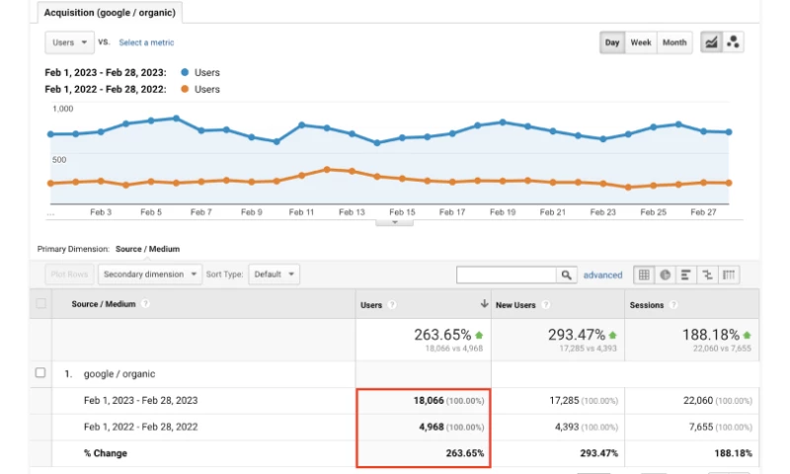Open the advanced filter link
This screenshot has height=474, width=790.
tap(602, 275)
